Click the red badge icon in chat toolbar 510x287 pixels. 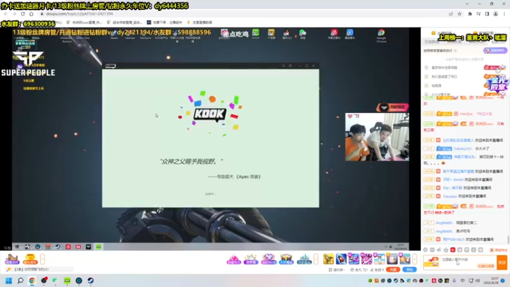pos(453,250)
